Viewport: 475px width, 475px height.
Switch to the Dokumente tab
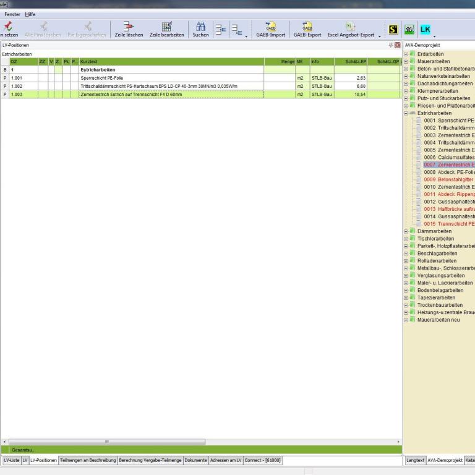[195, 460]
